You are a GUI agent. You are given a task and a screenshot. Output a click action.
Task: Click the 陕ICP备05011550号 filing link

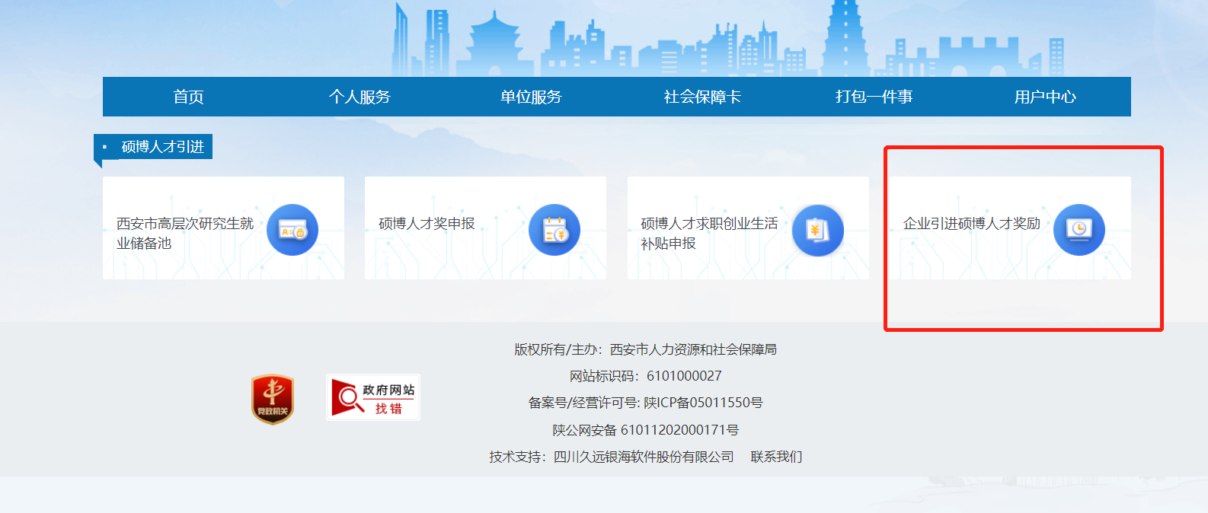pos(703,403)
